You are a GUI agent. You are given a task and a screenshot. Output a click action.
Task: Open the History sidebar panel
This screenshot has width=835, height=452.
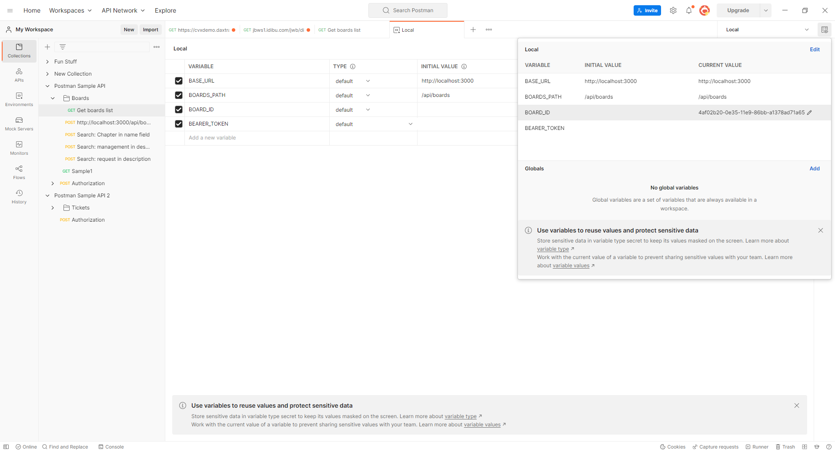(19, 197)
